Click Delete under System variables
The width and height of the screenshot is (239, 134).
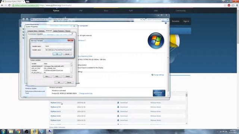click(68, 76)
